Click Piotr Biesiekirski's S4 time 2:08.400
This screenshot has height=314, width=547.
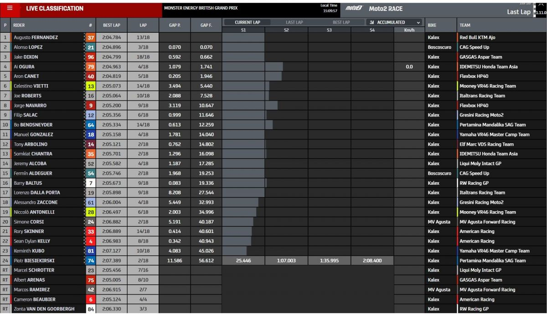372,261
